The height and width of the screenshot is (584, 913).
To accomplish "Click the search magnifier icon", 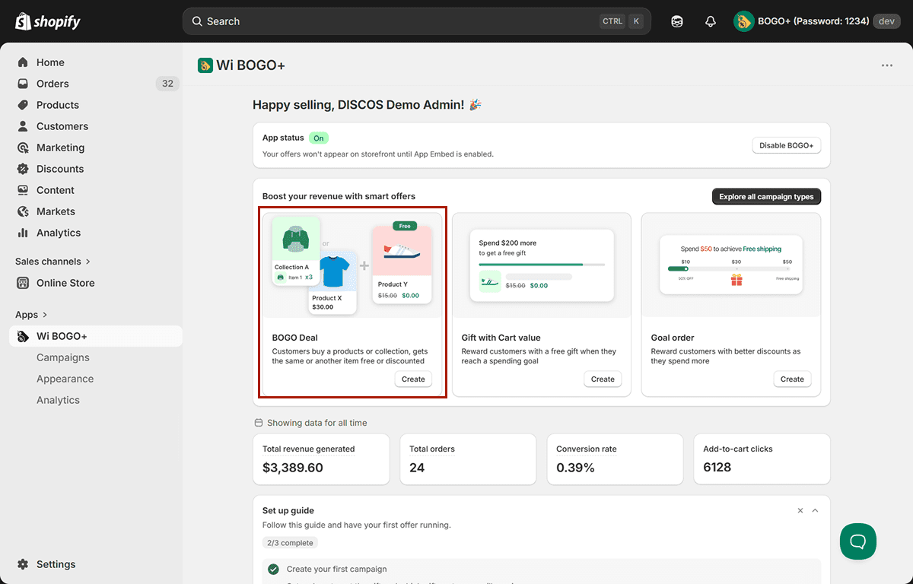I will (x=197, y=21).
